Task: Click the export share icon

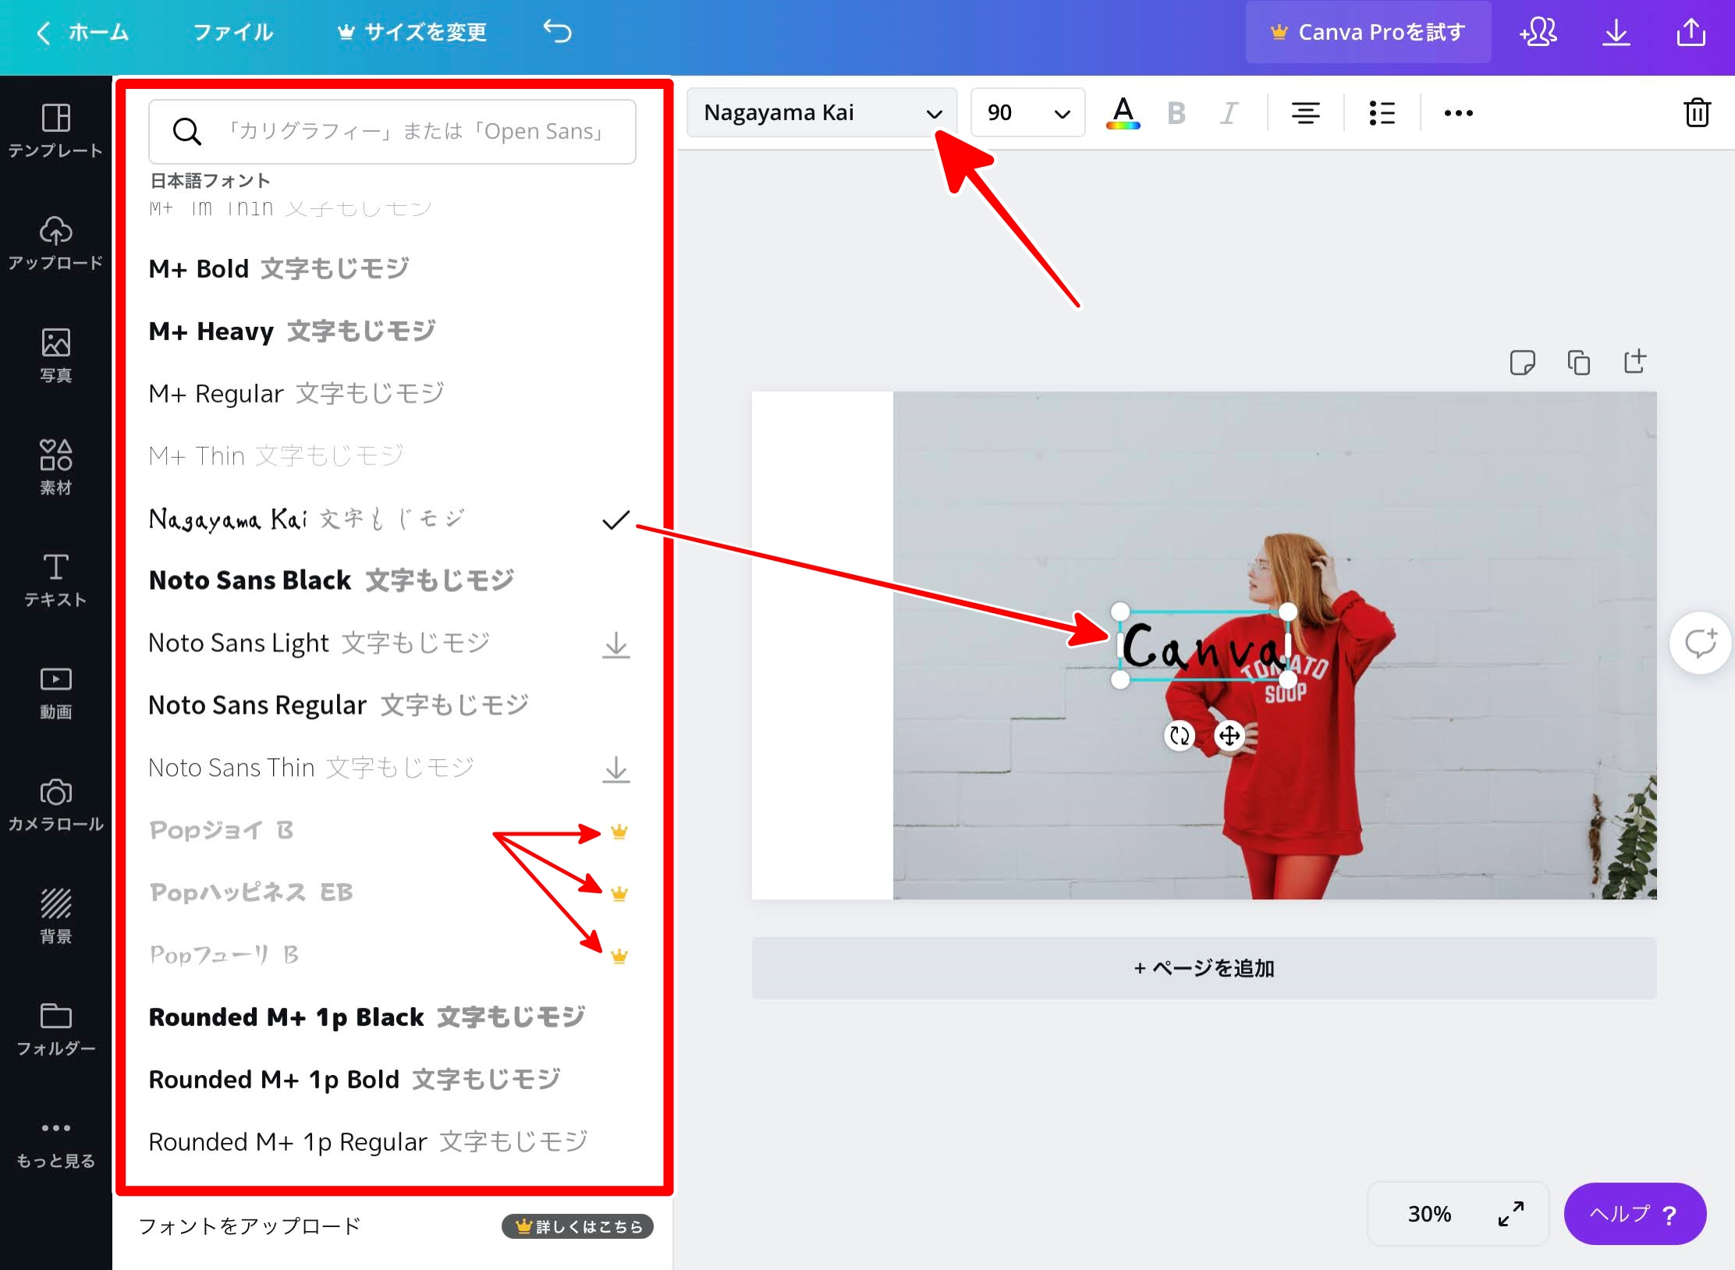Action: click(1691, 32)
